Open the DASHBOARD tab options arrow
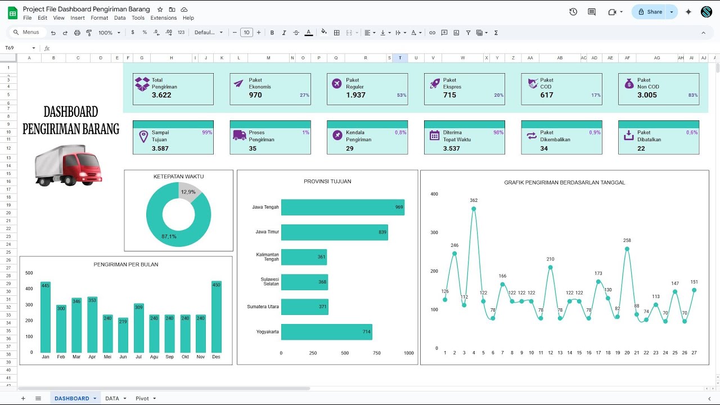 pos(94,398)
